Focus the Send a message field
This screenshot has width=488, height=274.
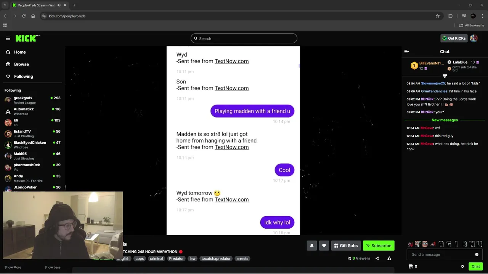[x=445, y=255]
